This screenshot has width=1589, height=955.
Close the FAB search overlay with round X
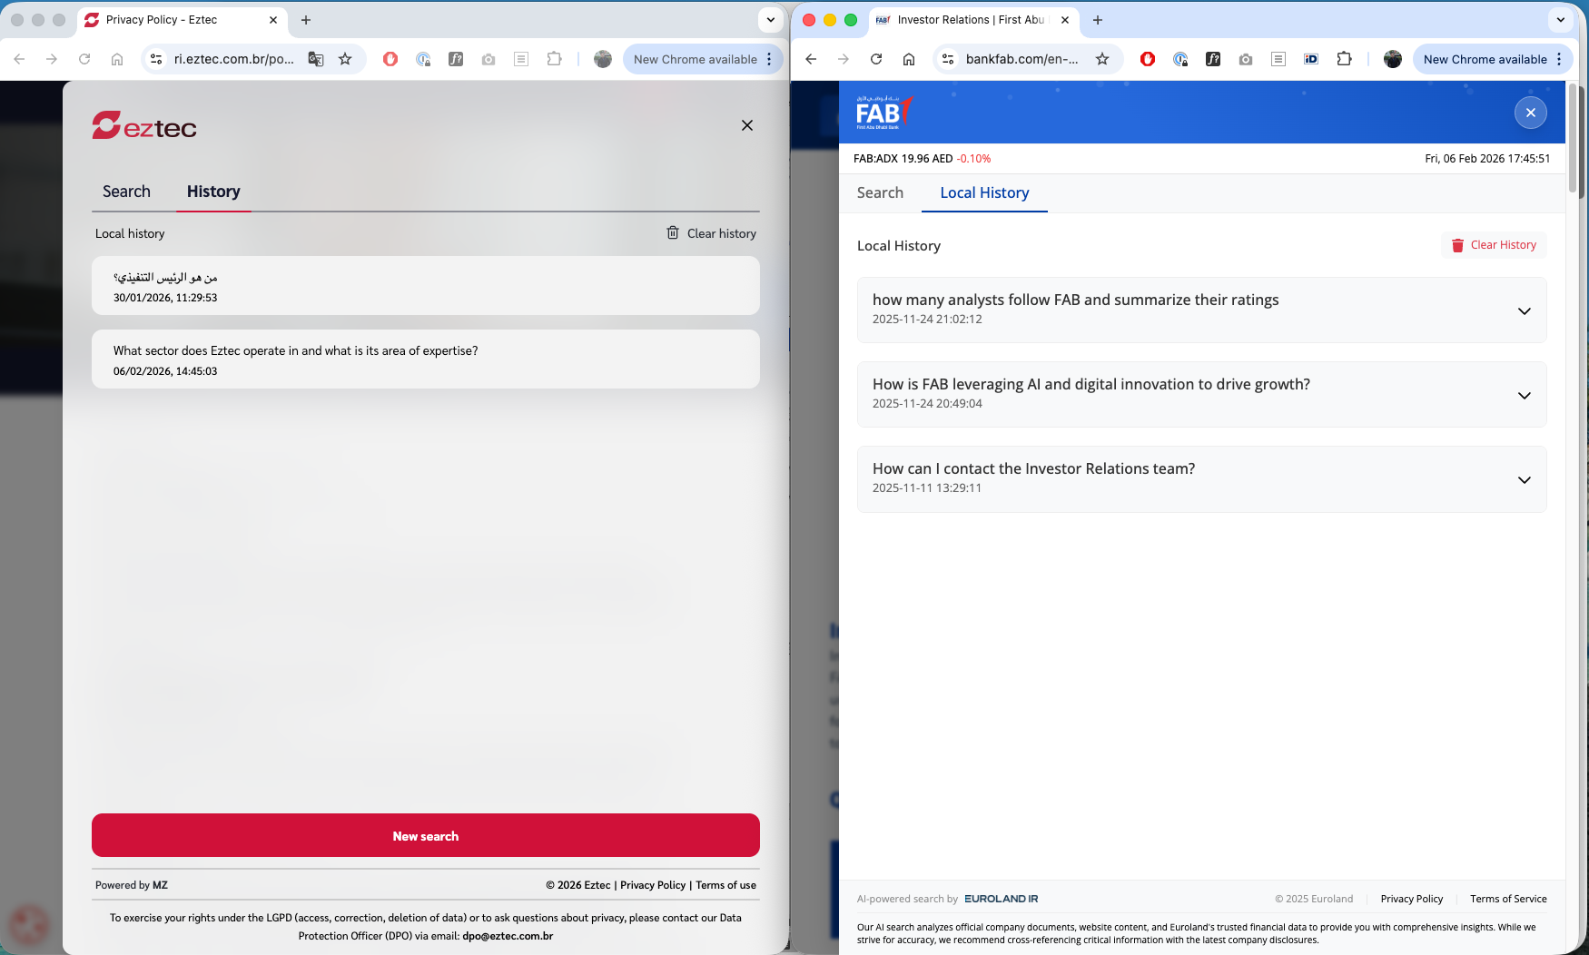tap(1530, 113)
